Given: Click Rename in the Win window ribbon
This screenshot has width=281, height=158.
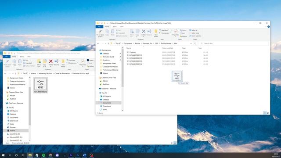Looking at the screenshot, I should click(x=149, y=32).
